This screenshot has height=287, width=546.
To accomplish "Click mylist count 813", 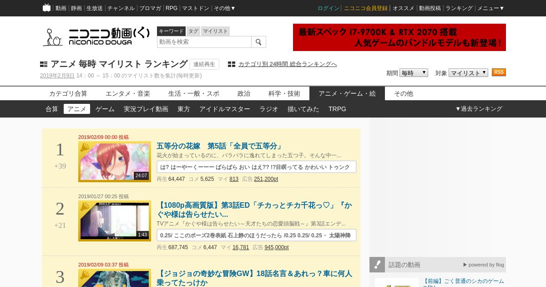I will 234,179.
